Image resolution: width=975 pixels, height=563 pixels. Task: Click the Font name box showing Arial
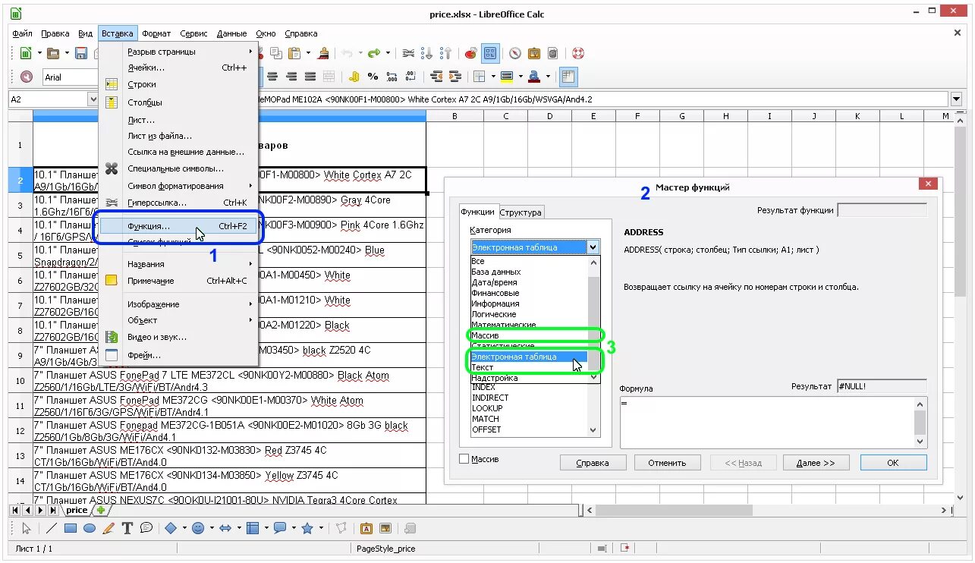pyautogui.click(x=71, y=77)
